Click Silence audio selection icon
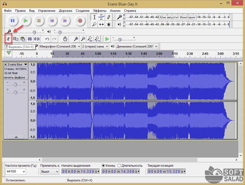Viewport: 245px width, 185px height. (x=37, y=39)
